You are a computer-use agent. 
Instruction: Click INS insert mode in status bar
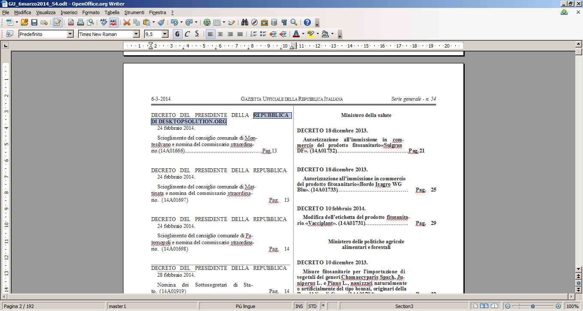[x=299, y=306]
